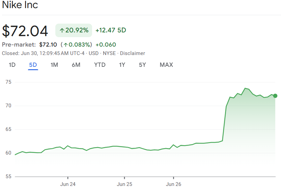This screenshot has height=191, width=281.
Task: Click the pre-market price $72.10
Action: [x=49, y=45]
